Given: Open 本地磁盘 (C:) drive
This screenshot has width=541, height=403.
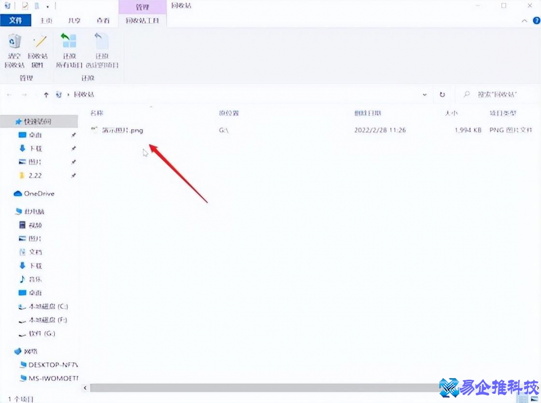Looking at the screenshot, I should coord(44,306).
